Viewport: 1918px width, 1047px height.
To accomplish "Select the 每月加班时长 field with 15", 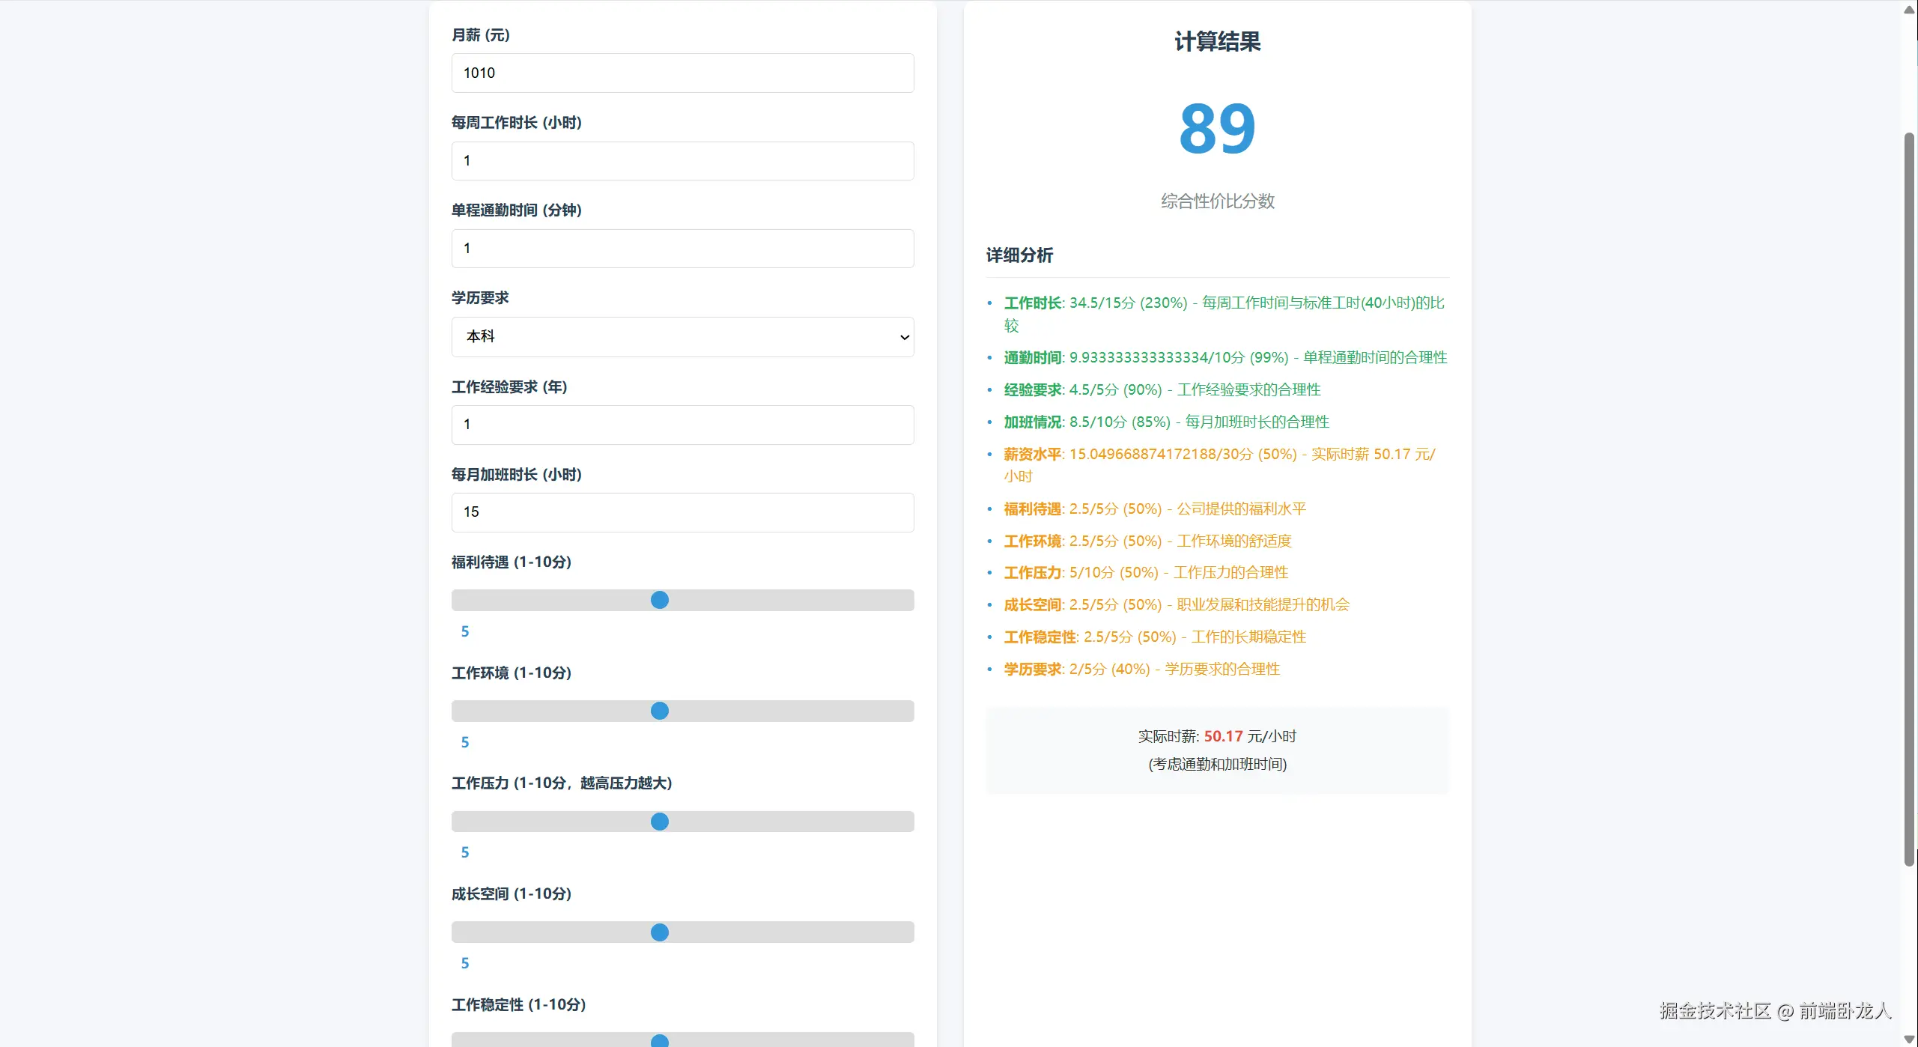I will tap(682, 512).
